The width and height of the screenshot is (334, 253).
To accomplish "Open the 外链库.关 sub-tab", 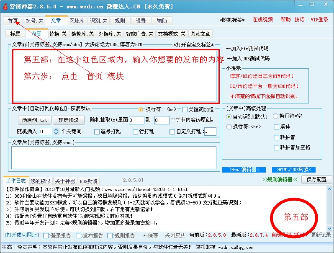I will 110,34.
